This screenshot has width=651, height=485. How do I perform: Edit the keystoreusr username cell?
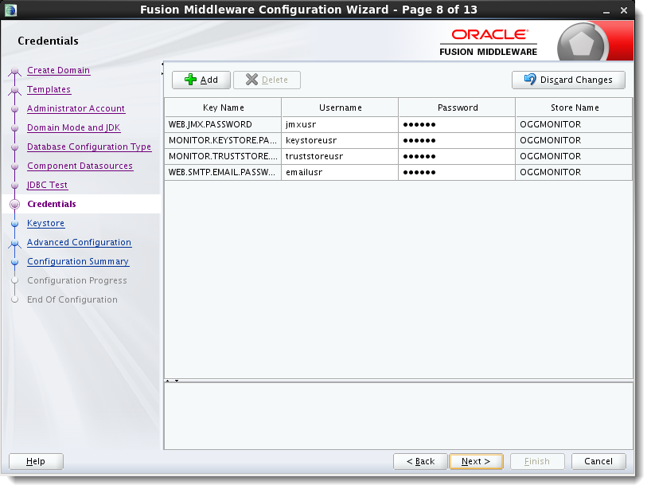point(340,140)
